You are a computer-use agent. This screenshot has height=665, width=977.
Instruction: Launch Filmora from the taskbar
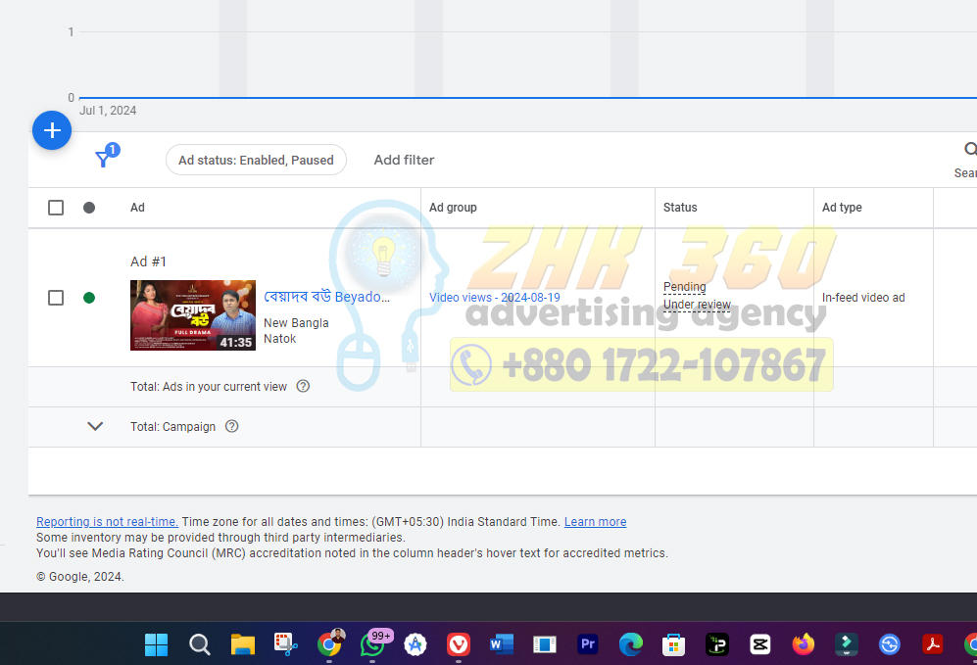846,644
